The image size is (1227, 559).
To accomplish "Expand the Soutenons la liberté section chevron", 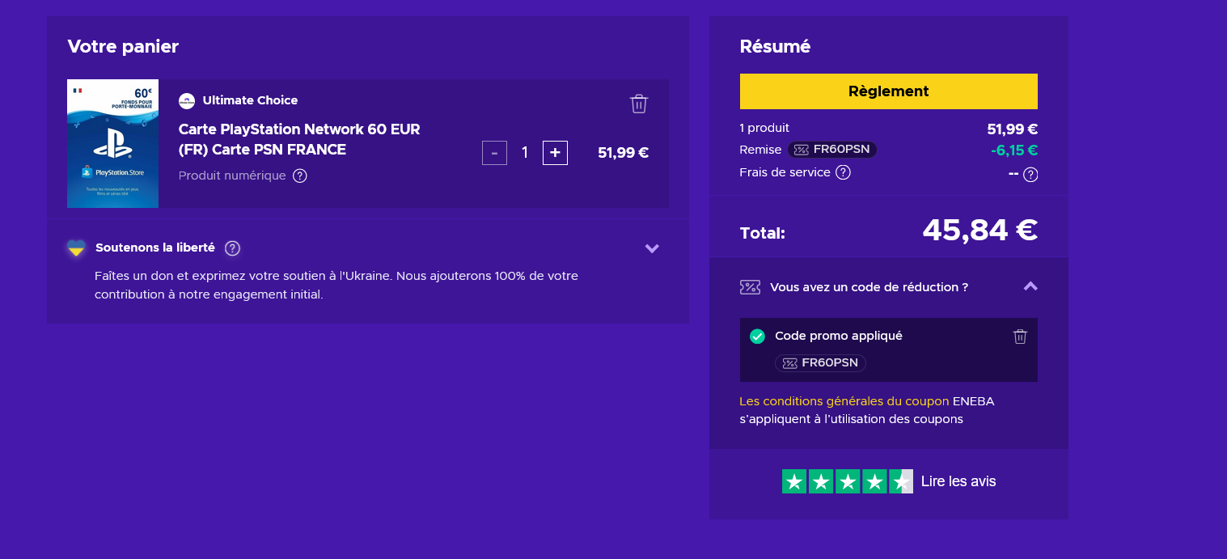I will (652, 248).
